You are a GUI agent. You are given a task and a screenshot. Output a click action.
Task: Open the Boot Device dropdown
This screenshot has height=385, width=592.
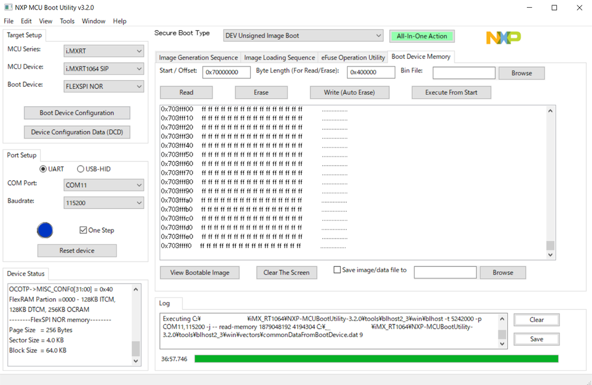[x=104, y=86]
